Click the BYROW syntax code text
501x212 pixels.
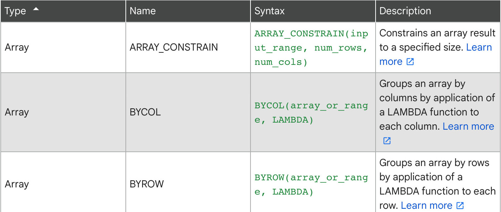(311, 185)
